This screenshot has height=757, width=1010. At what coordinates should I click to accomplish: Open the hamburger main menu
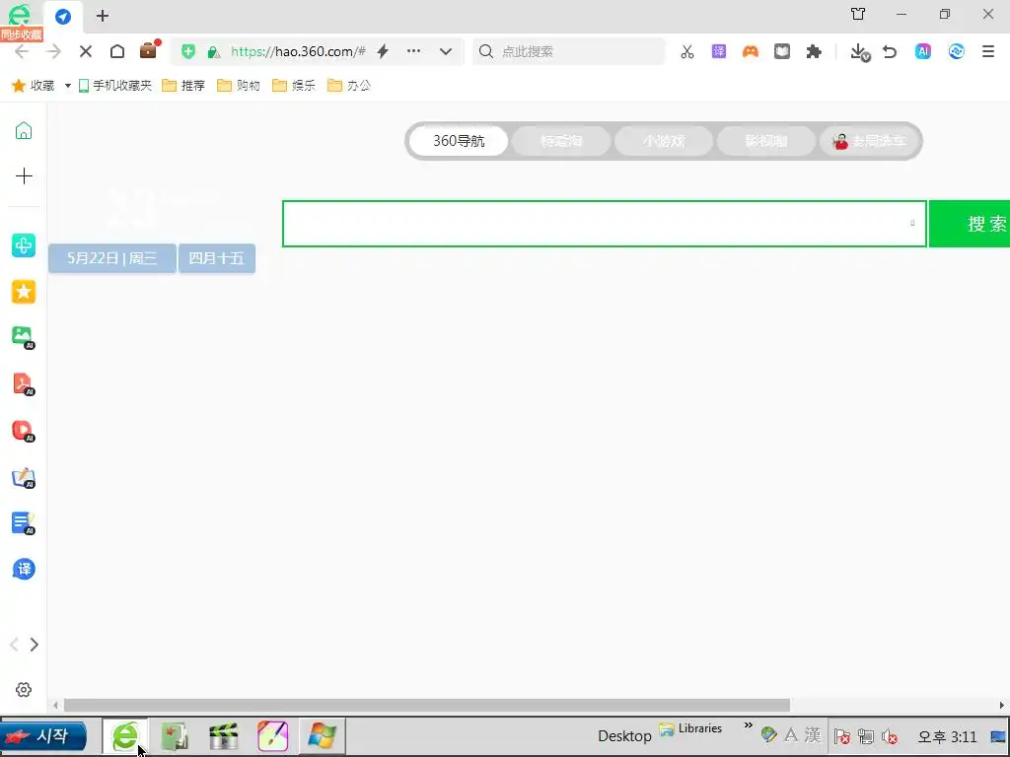coord(988,51)
